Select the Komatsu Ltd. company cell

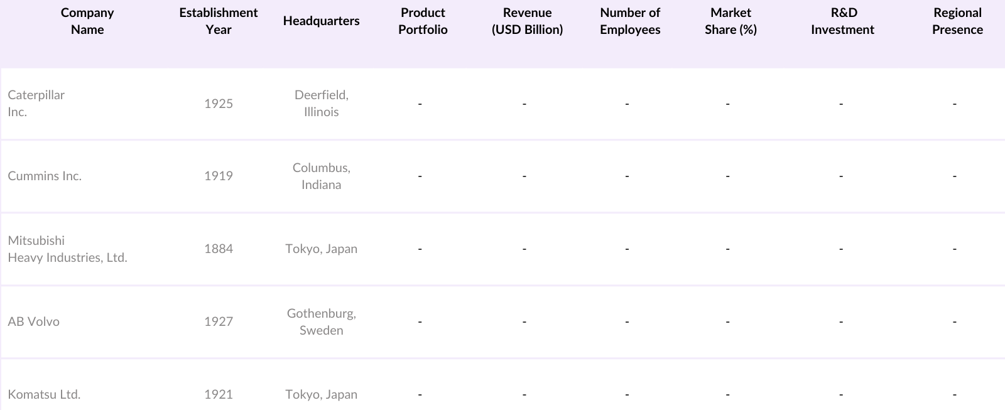[x=44, y=395]
